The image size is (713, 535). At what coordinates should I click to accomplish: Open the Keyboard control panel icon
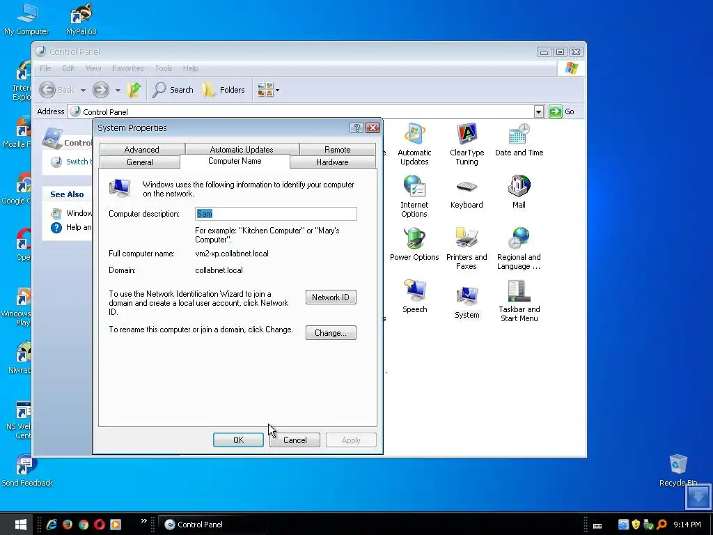coord(467,192)
